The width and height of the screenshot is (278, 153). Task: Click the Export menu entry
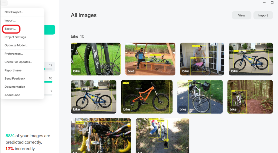pyautogui.click(x=10, y=29)
